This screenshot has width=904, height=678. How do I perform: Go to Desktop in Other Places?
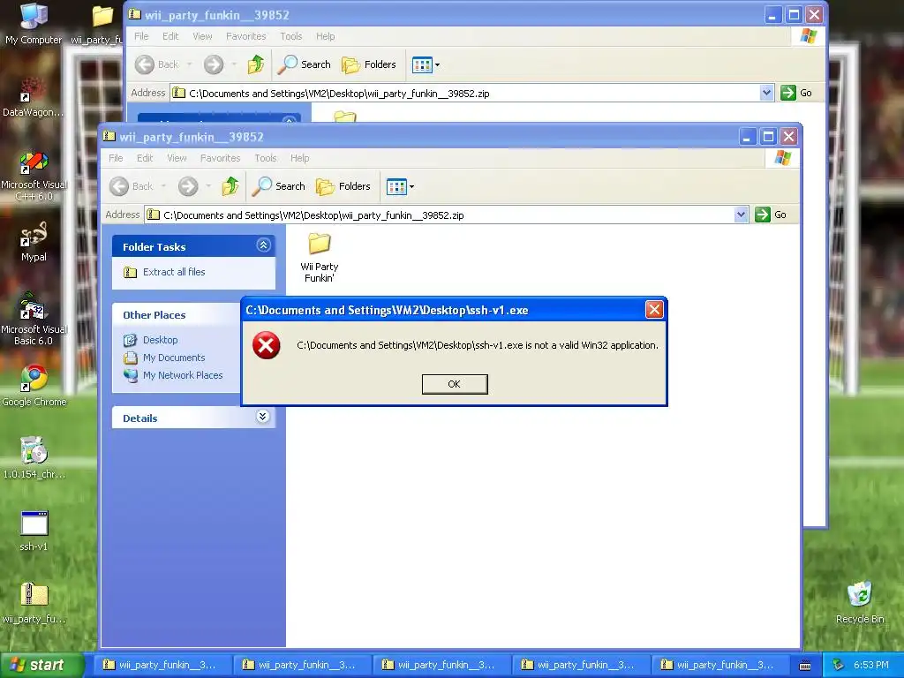click(x=161, y=340)
